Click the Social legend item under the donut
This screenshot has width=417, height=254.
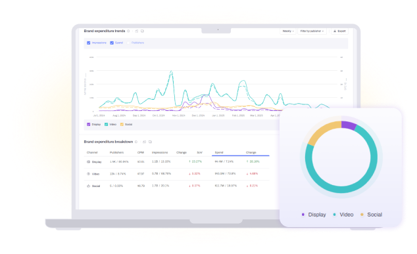(371, 215)
